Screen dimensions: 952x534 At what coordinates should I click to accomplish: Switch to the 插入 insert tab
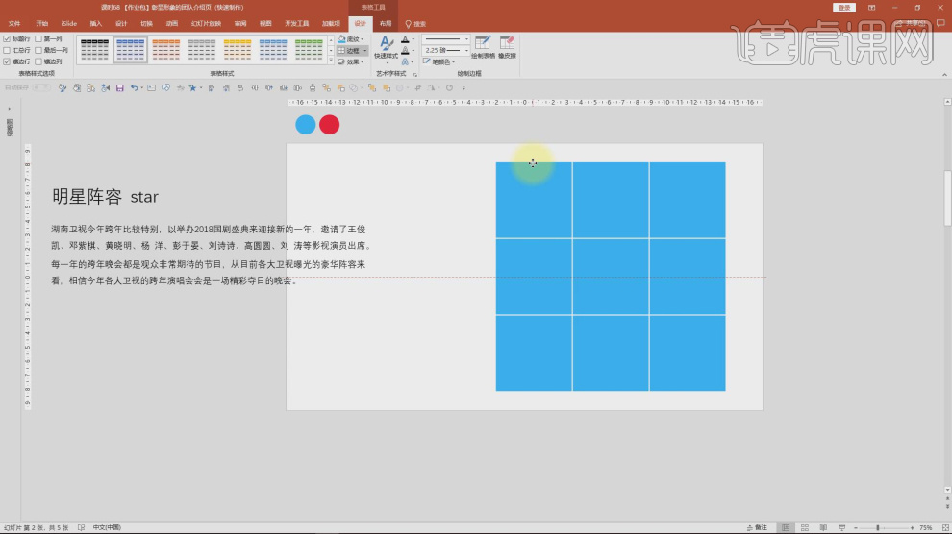pos(96,24)
